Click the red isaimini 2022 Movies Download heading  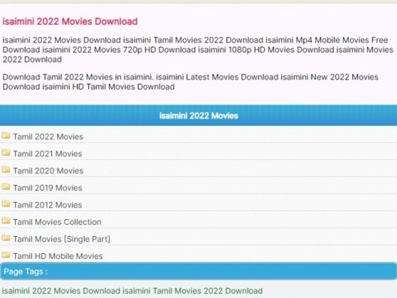(70, 21)
